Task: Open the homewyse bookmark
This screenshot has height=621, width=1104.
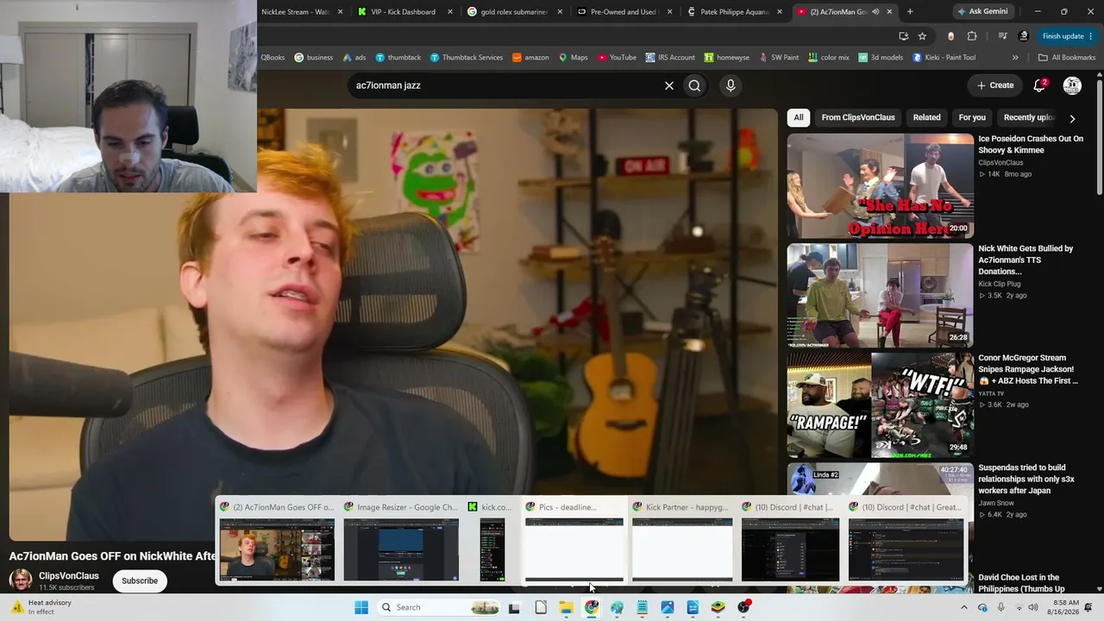Action: tap(726, 58)
